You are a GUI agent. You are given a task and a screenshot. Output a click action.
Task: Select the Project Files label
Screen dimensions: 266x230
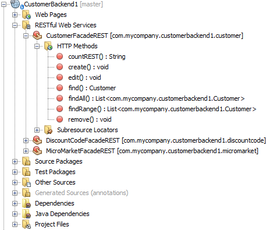[x=52, y=224]
